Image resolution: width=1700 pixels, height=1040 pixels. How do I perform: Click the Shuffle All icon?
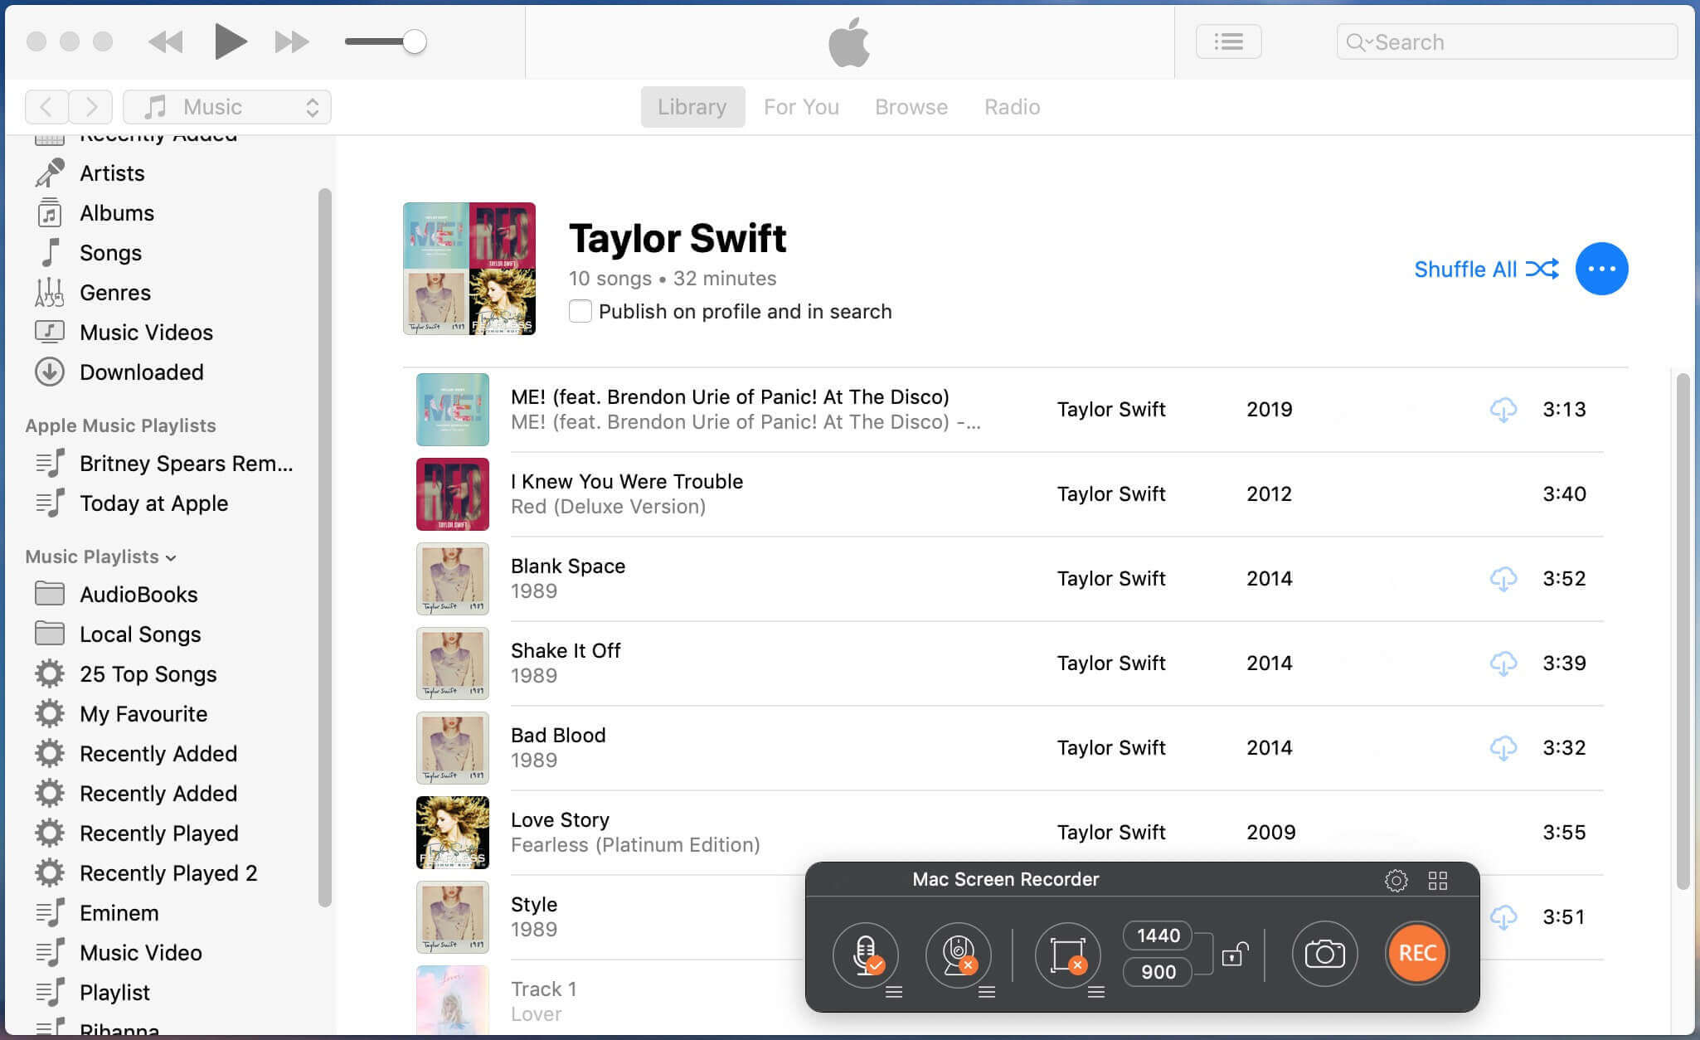tap(1542, 270)
